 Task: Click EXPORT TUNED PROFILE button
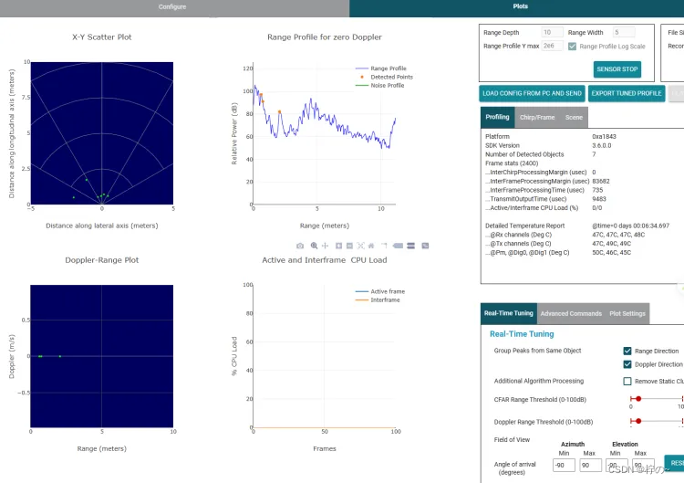coord(627,93)
